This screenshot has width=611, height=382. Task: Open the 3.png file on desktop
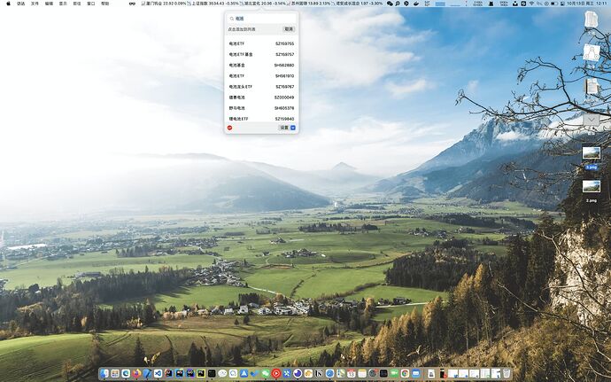coord(591,154)
